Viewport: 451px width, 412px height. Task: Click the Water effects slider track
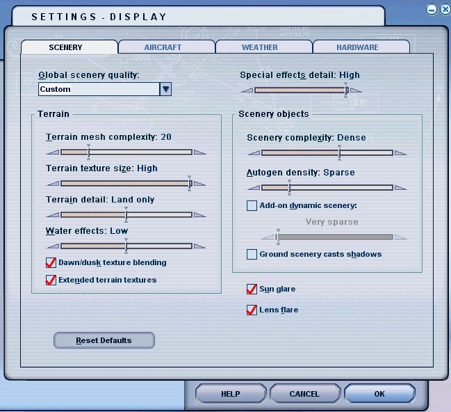pos(126,246)
